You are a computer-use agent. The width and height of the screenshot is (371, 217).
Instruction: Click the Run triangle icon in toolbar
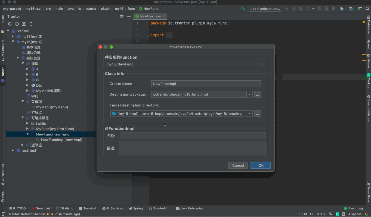(x=287, y=9)
